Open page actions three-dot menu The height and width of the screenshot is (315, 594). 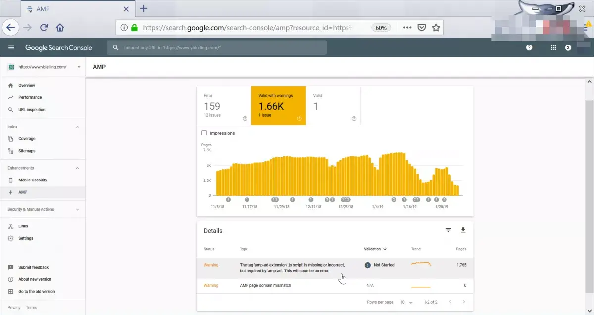click(x=407, y=28)
